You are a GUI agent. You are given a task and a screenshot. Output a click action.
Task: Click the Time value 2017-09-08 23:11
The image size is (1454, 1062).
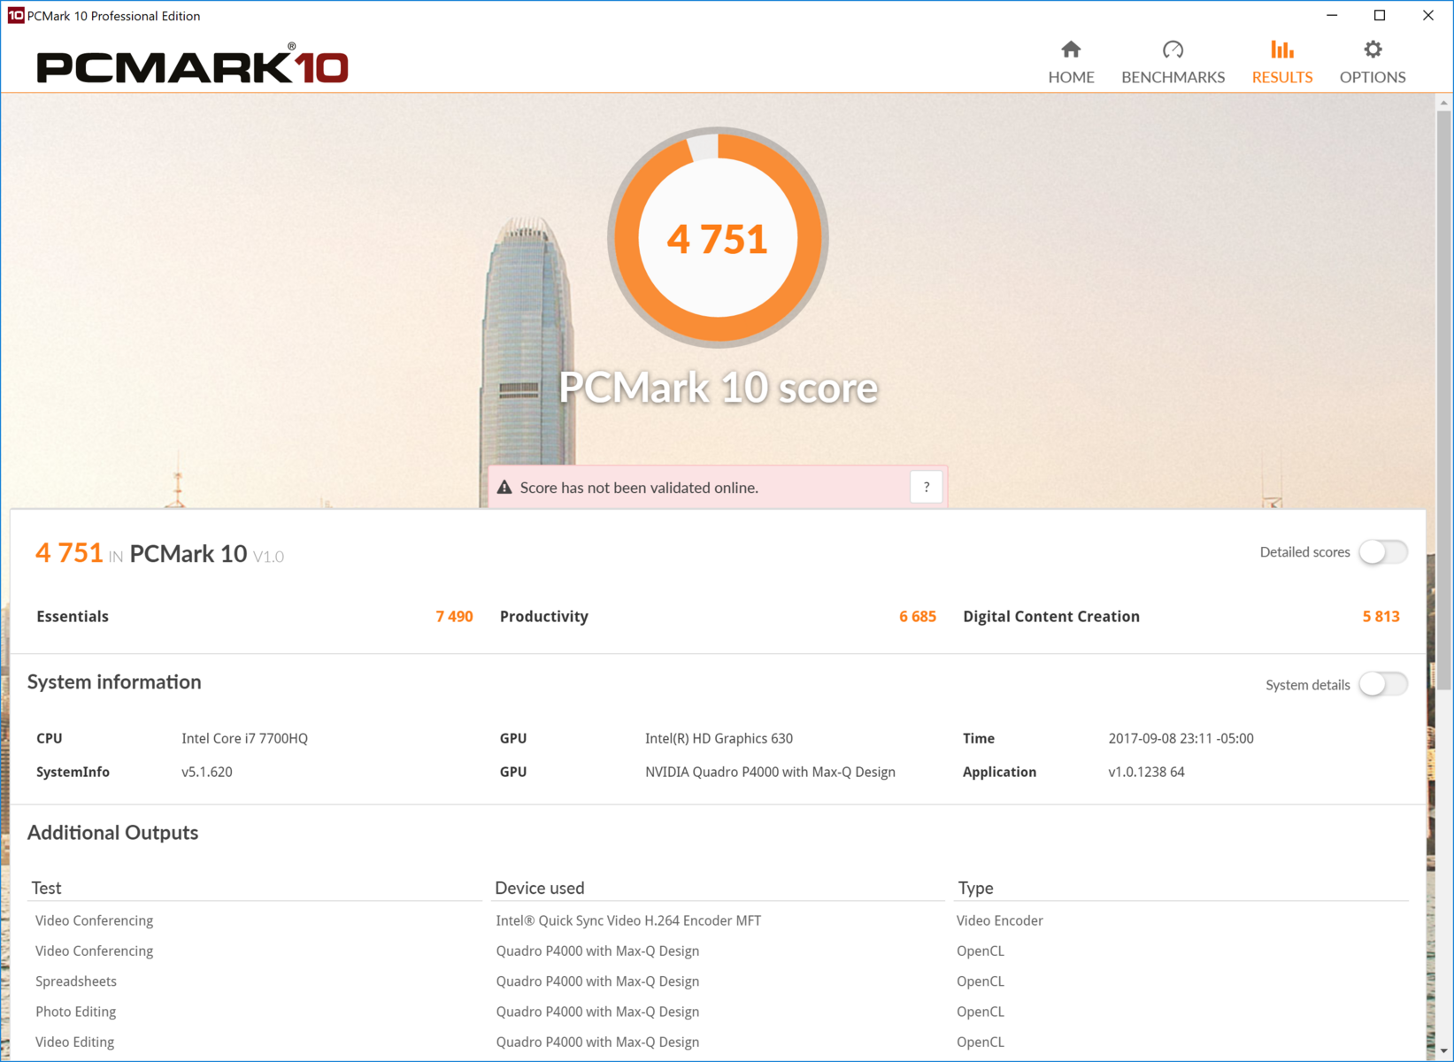[1181, 738]
